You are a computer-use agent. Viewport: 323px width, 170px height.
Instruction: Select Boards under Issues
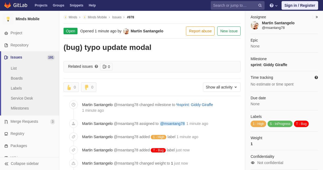point(17,78)
